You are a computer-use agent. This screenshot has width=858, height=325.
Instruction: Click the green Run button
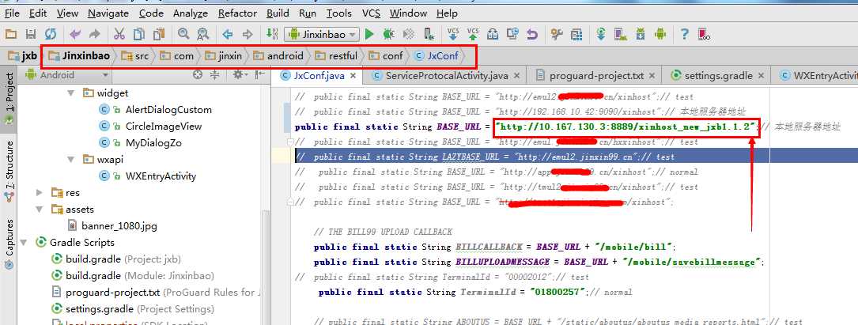coord(369,34)
